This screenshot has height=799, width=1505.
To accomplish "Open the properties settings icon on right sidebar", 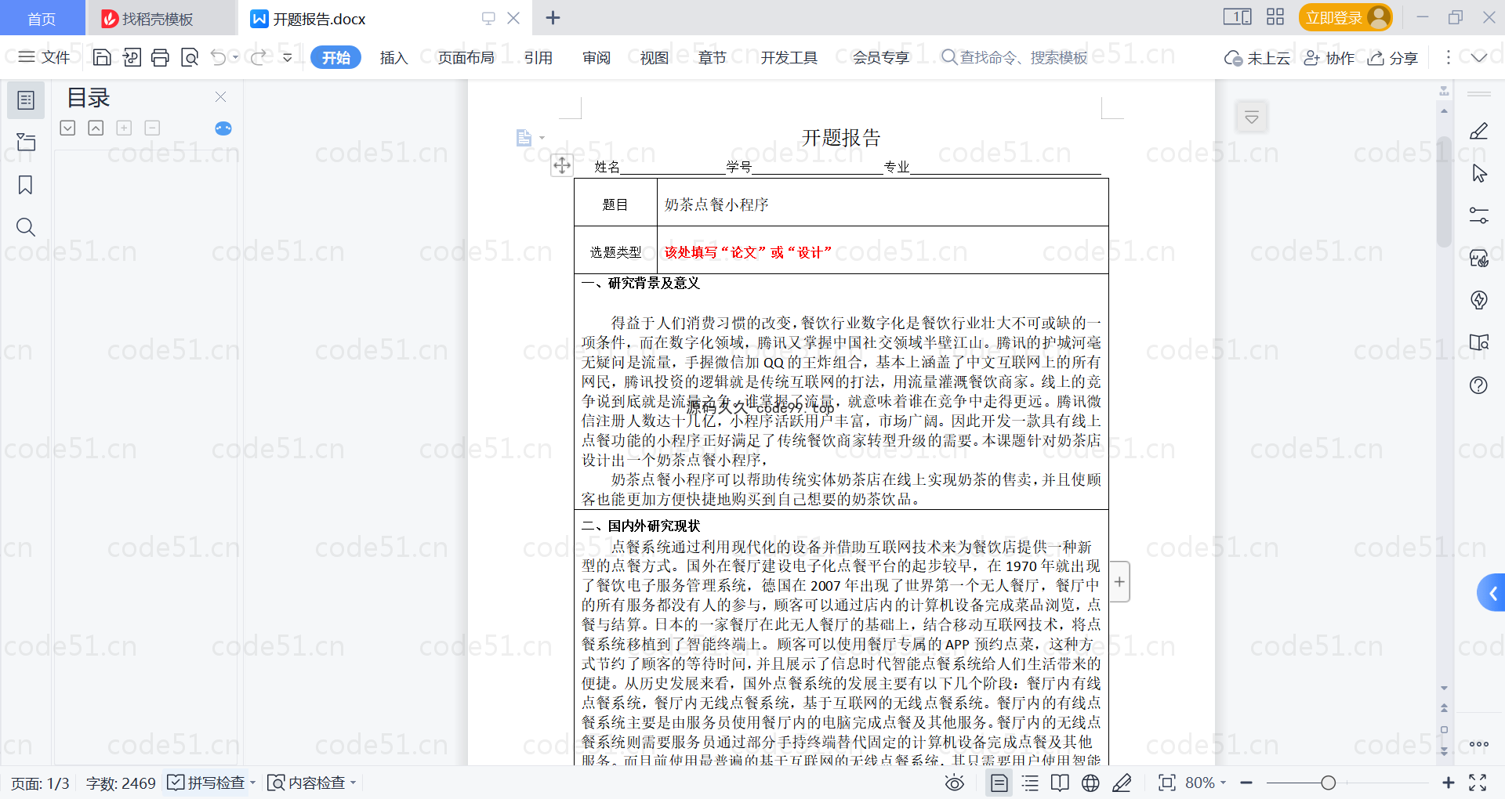I will point(1478,215).
